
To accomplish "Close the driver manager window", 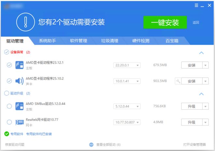I will (209, 5).
